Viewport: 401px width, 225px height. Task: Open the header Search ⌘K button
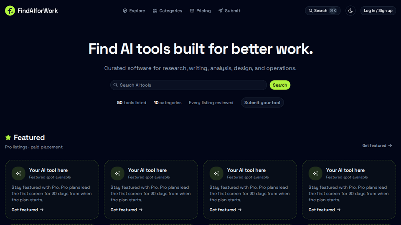322,11
